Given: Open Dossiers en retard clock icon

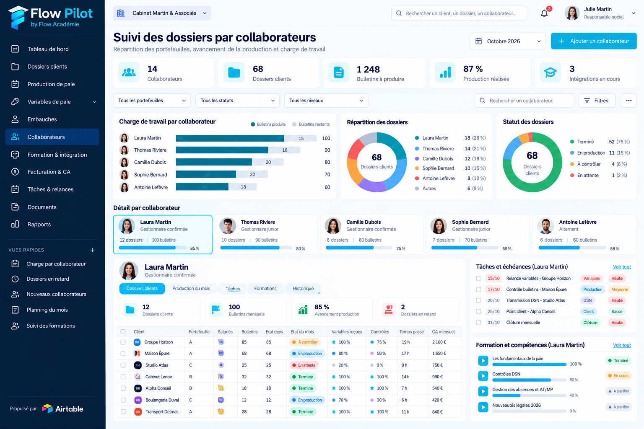Looking at the screenshot, I should pyautogui.click(x=15, y=279).
